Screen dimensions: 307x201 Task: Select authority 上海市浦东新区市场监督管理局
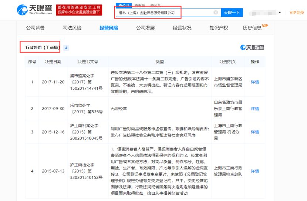click(x=228, y=82)
